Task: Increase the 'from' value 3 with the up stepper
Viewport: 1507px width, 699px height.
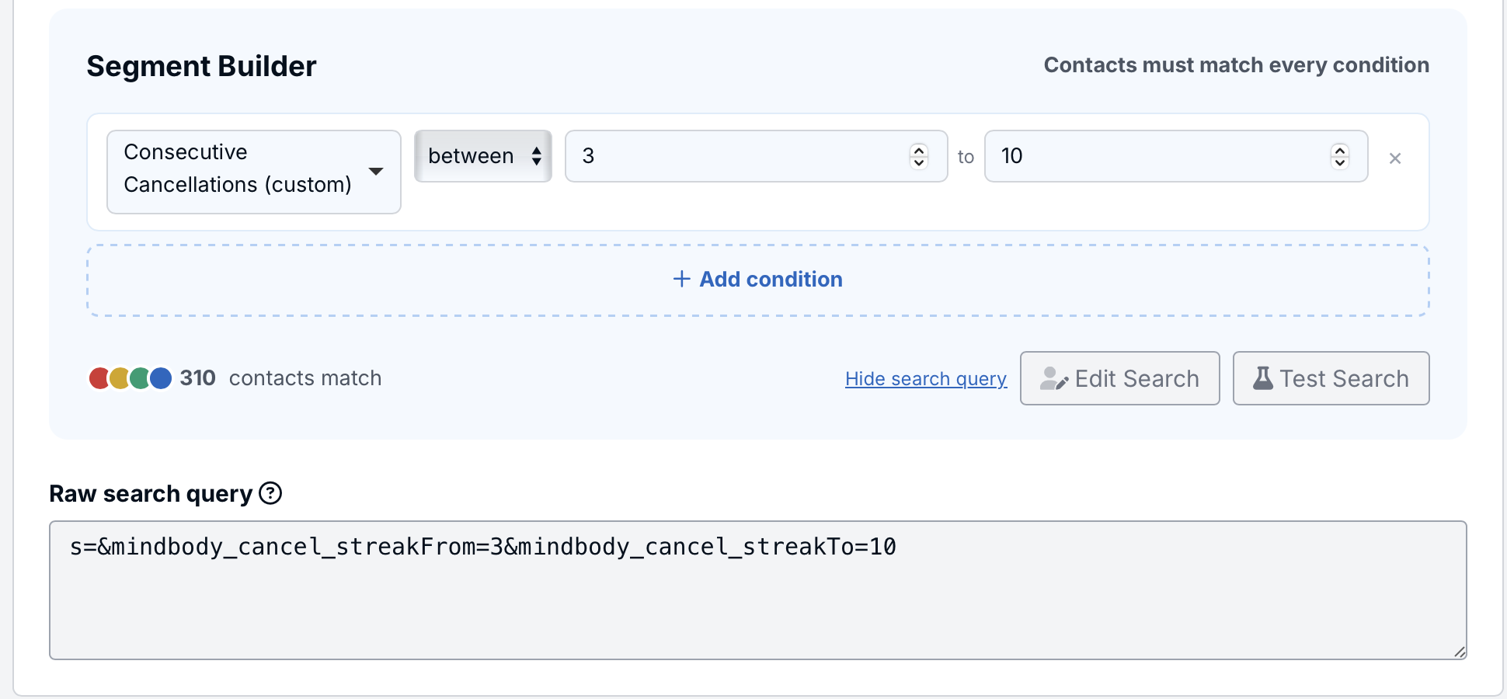Action: [919, 150]
